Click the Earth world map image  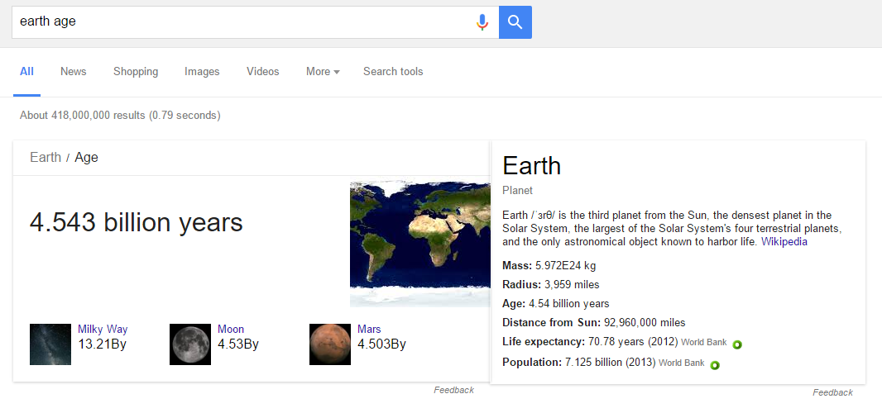point(419,244)
